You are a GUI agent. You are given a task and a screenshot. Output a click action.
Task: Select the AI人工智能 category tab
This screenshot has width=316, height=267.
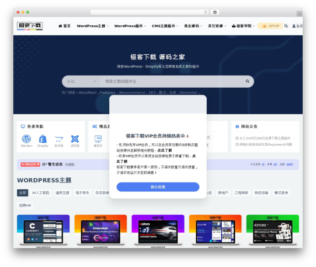click(40, 193)
